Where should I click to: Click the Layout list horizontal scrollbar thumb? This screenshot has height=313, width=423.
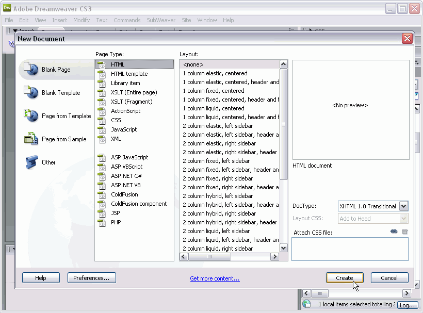pyautogui.click(x=209, y=257)
